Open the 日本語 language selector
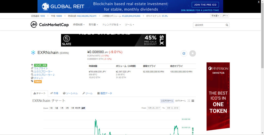 coord(215,16)
